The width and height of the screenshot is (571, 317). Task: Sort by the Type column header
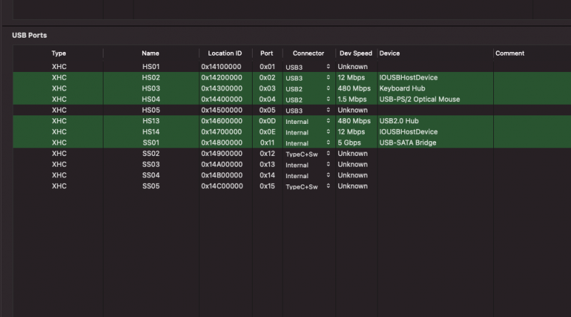coord(59,53)
